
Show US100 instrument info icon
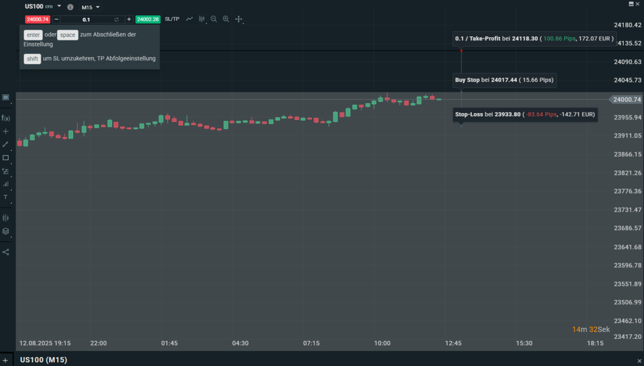70,7
